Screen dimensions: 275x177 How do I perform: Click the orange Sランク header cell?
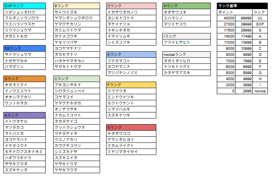[x=24, y=79]
